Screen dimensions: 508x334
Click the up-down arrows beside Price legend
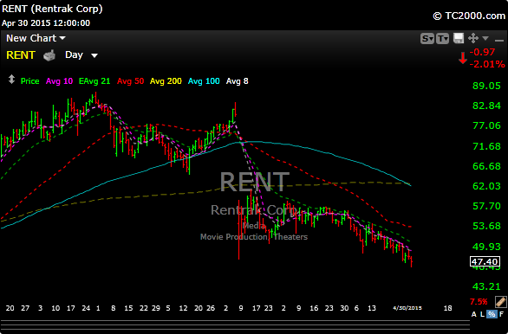(11, 80)
